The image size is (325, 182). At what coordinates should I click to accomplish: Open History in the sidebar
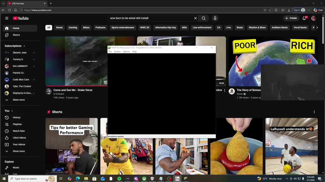click(20, 118)
